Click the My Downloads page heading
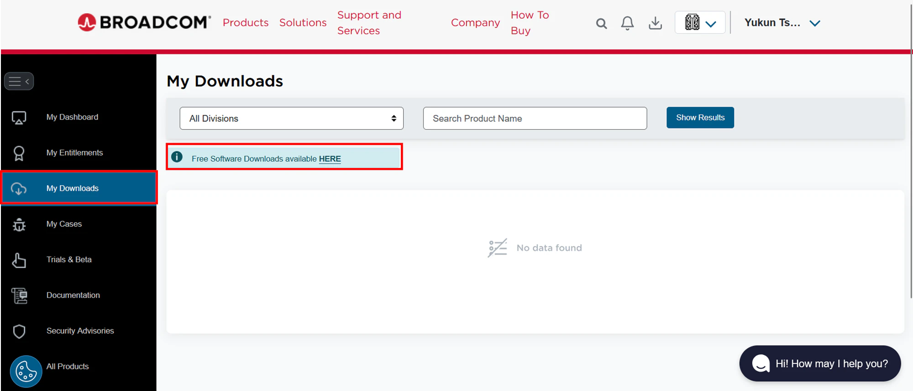 [225, 81]
